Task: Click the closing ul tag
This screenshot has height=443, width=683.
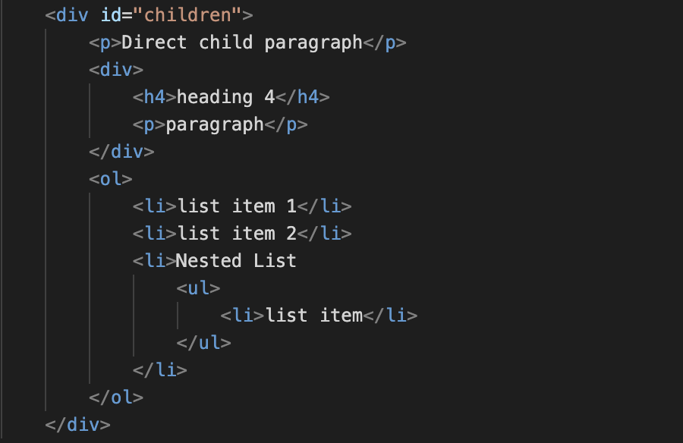Action: tap(204, 343)
